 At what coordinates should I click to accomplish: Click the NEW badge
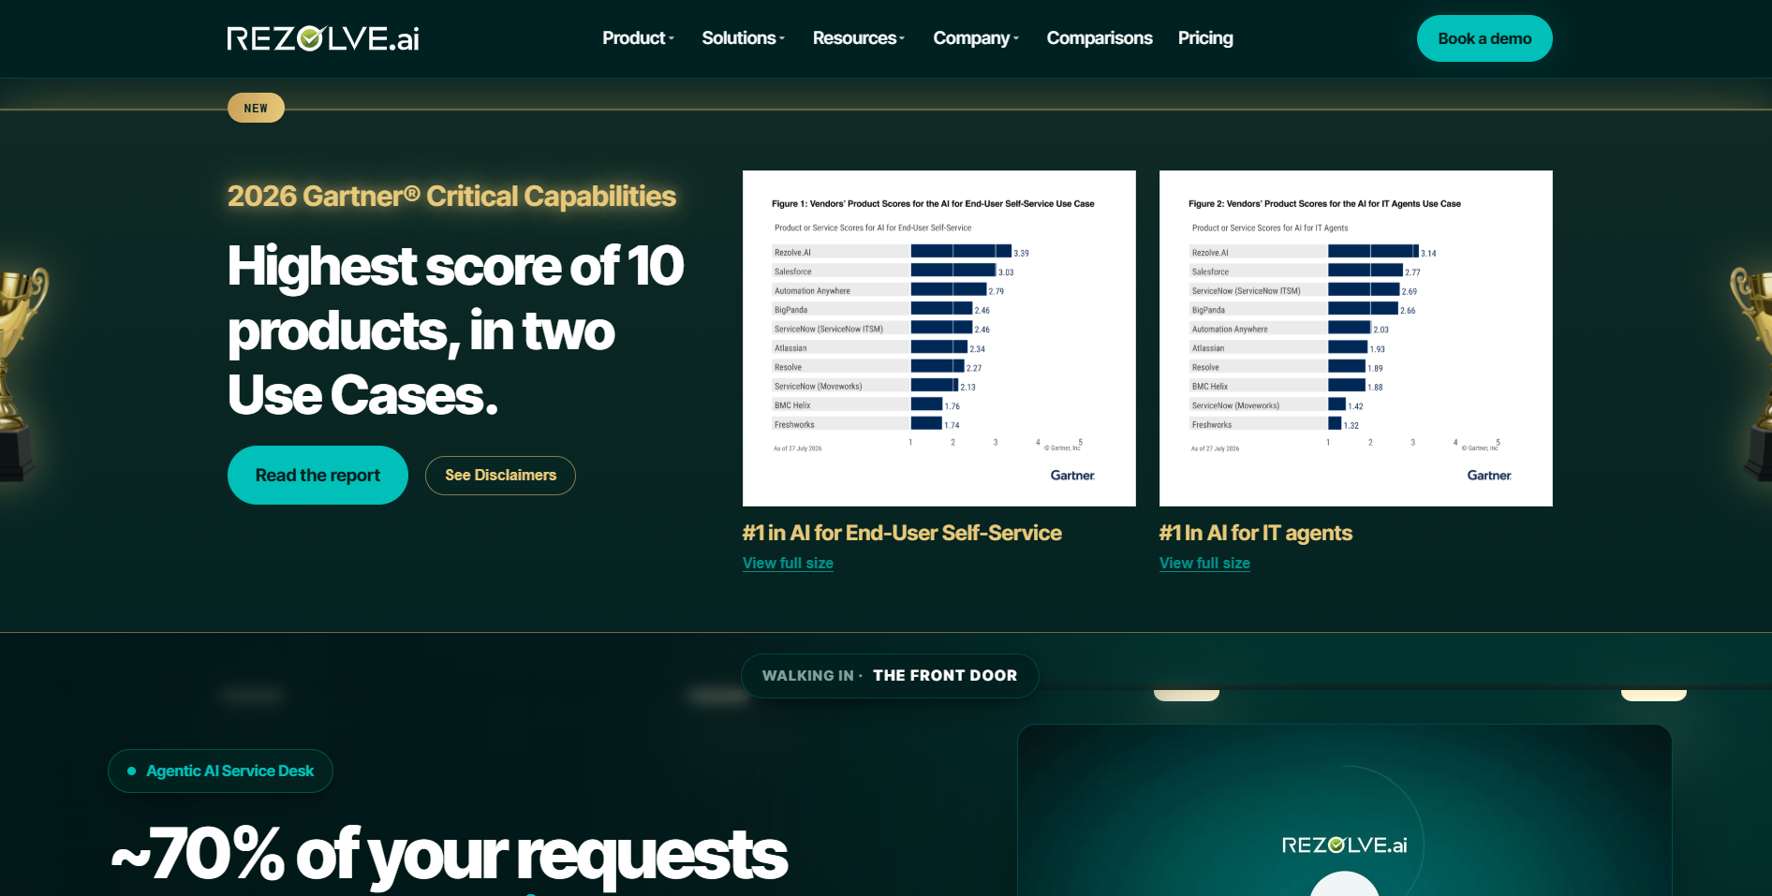pyautogui.click(x=256, y=108)
